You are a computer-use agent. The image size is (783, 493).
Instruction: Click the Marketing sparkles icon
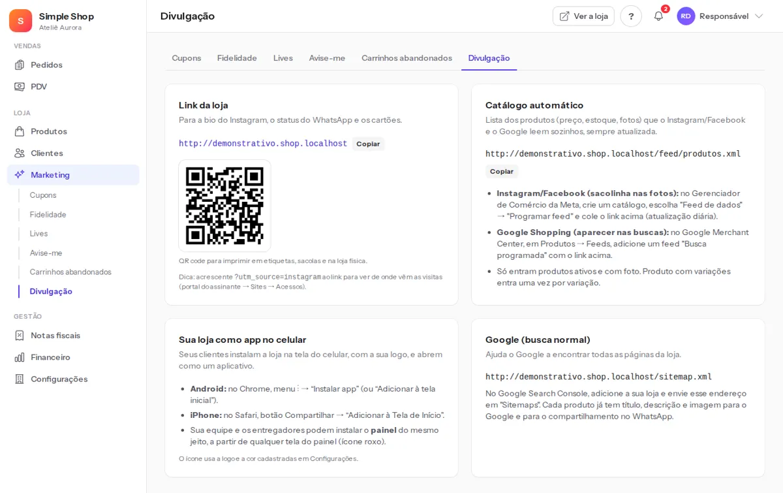click(x=20, y=175)
